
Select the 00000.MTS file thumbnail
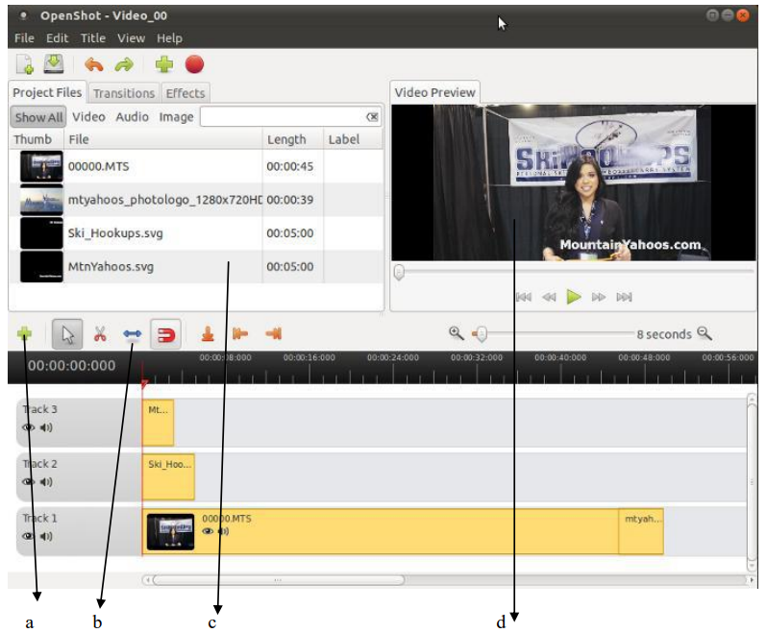point(41,167)
